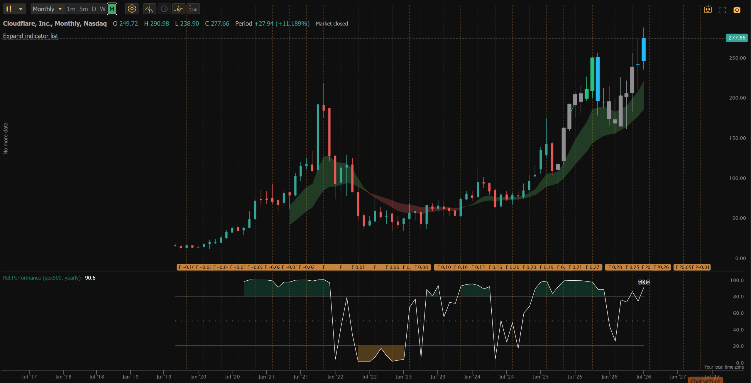Click the open value 249.72
The height and width of the screenshot is (383, 751).
128,24
